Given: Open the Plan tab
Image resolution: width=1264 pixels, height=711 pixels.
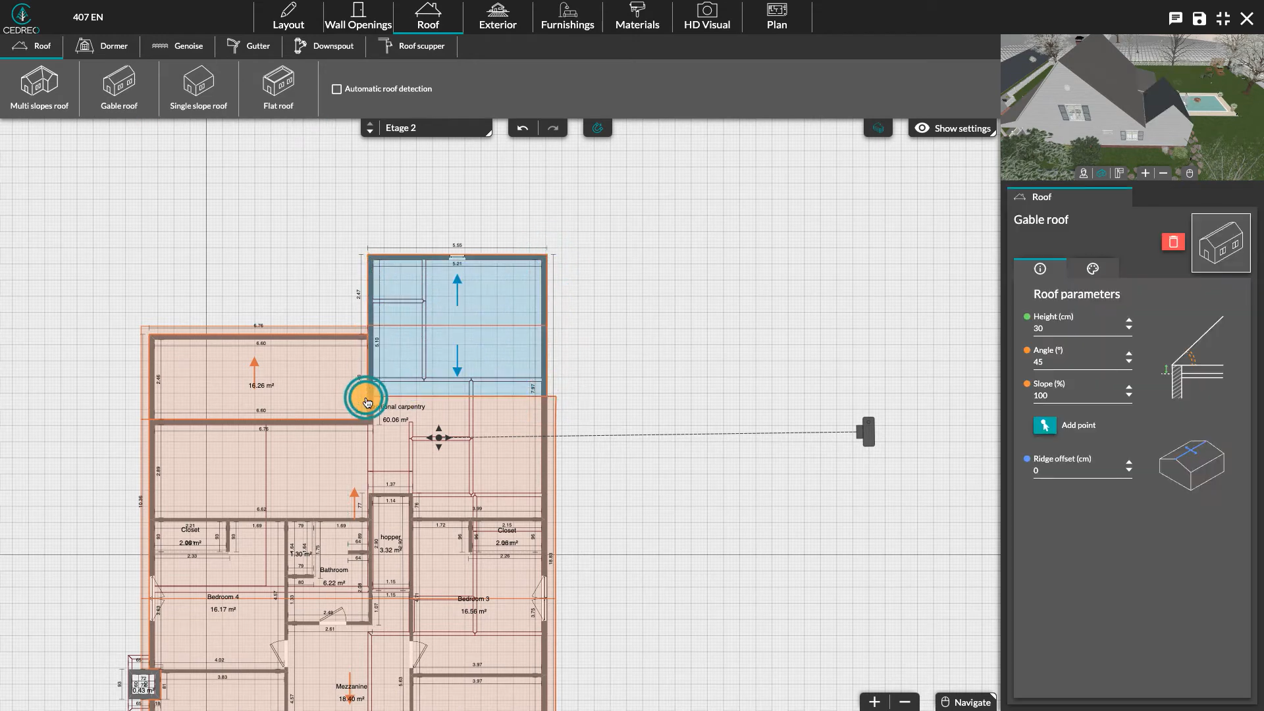Looking at the screenshot, I should point(777,16).
